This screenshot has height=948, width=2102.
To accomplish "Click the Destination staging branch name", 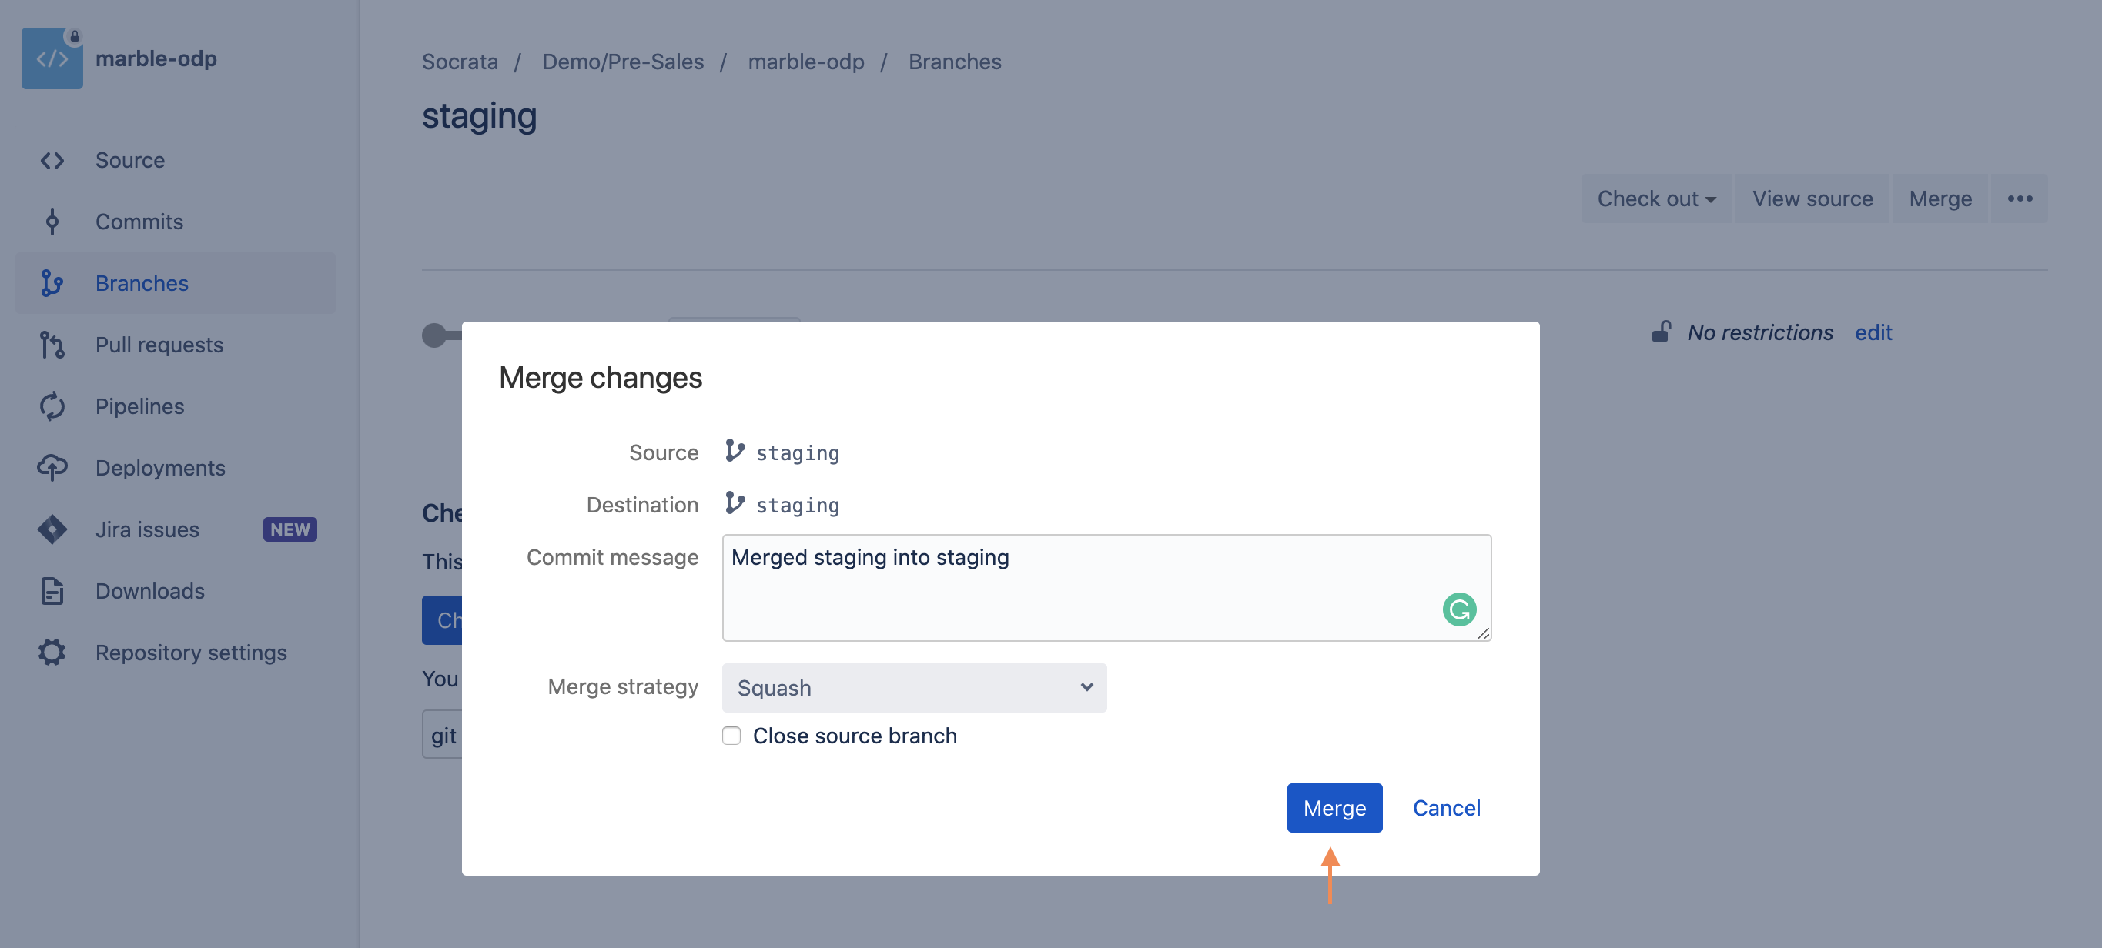I will tap(797, 505).
